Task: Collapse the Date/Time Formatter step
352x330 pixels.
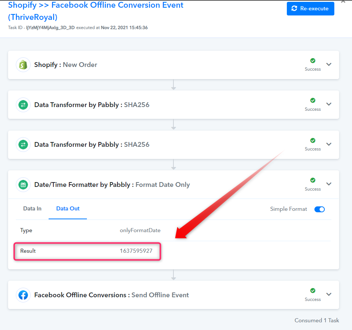Action: coord(329,184)
